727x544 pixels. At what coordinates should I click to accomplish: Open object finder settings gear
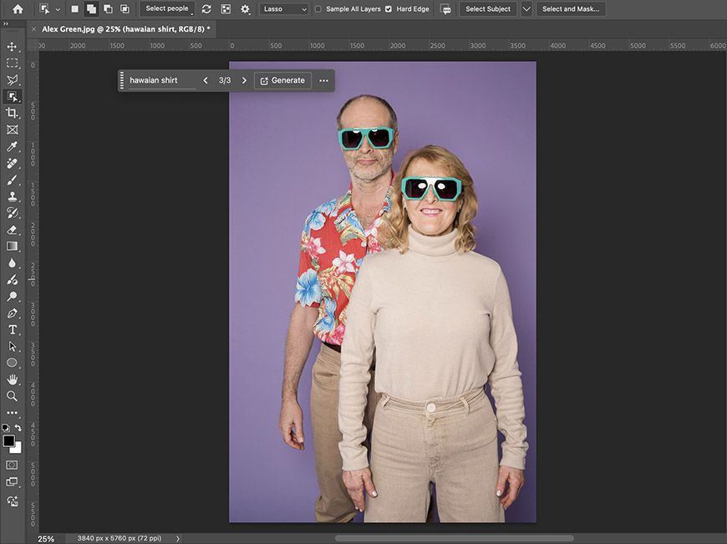tap(245, 9)
